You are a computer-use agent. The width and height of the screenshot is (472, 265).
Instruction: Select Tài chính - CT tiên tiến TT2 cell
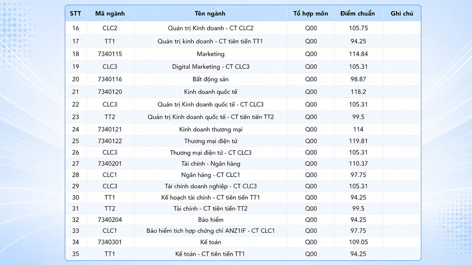(x=211, y=208)
